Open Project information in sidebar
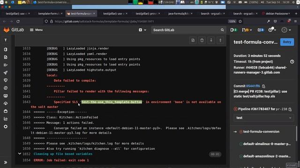This screenshot has width=300, height=168. click(x=6, y=49)
